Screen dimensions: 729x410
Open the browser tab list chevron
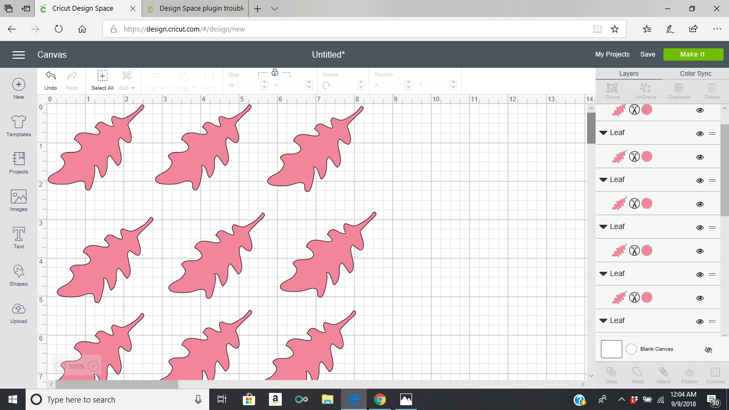[x=274, y=9]
